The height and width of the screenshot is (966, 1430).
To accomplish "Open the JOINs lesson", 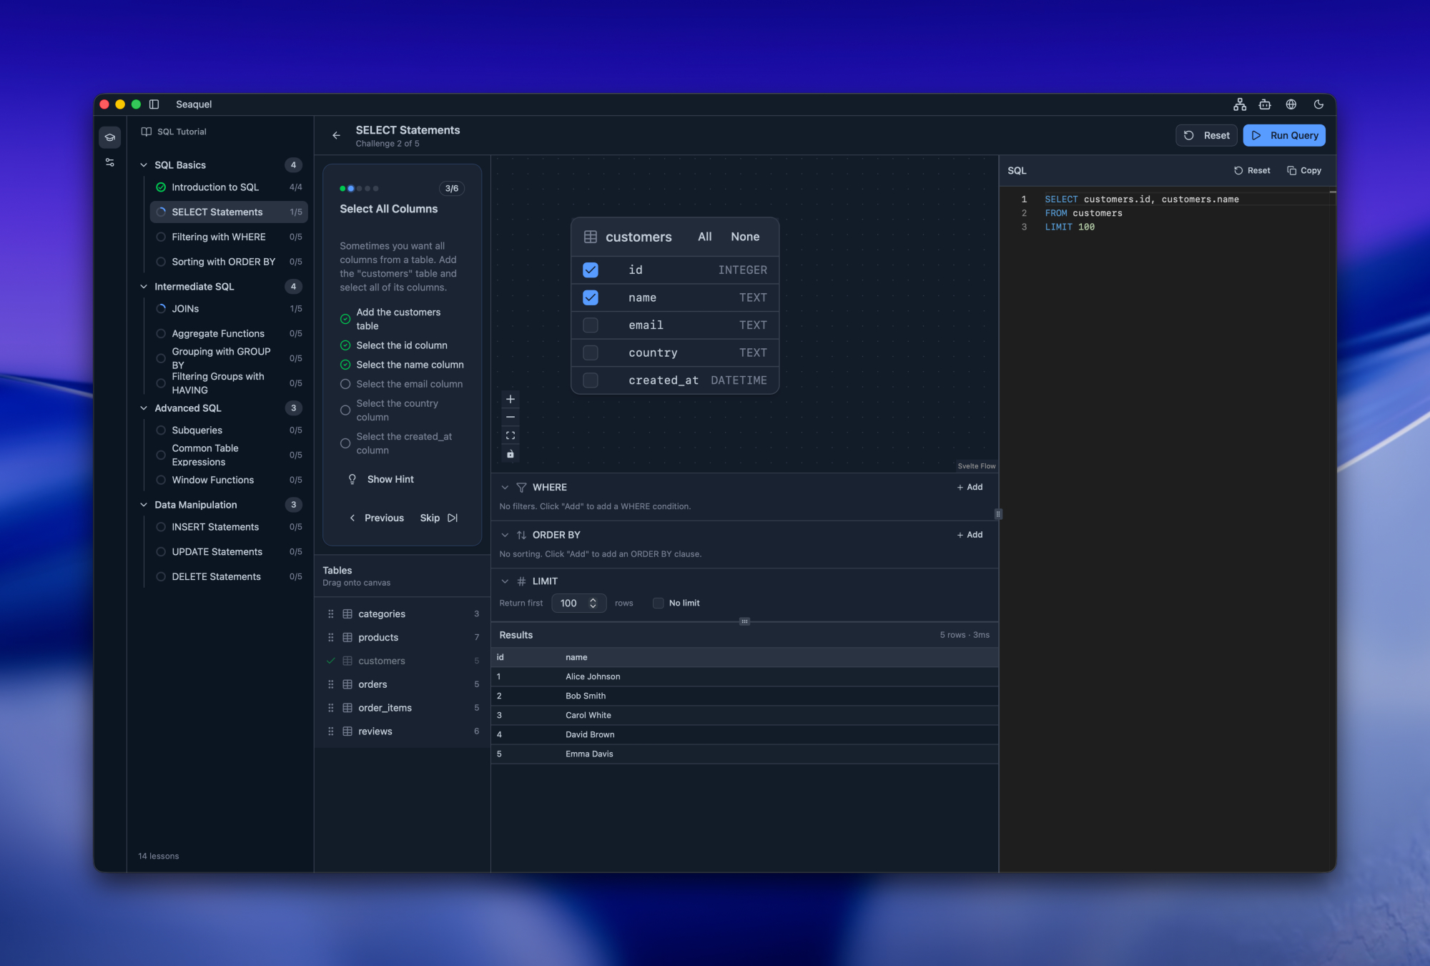I will tap(185, 309).
